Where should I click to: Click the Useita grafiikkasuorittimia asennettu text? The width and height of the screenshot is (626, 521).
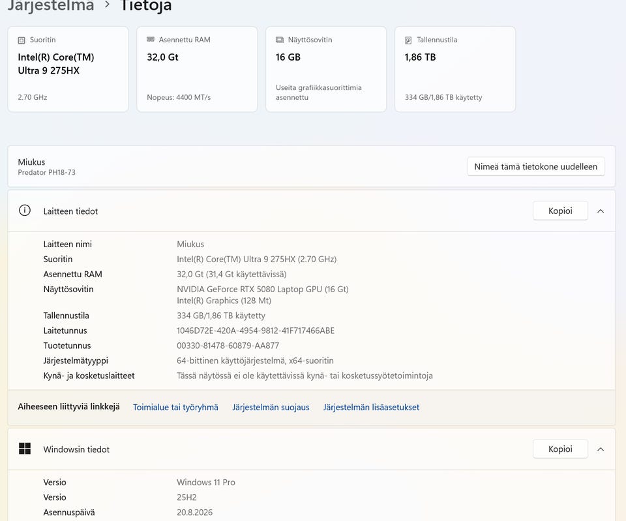(x=319, y=92)
